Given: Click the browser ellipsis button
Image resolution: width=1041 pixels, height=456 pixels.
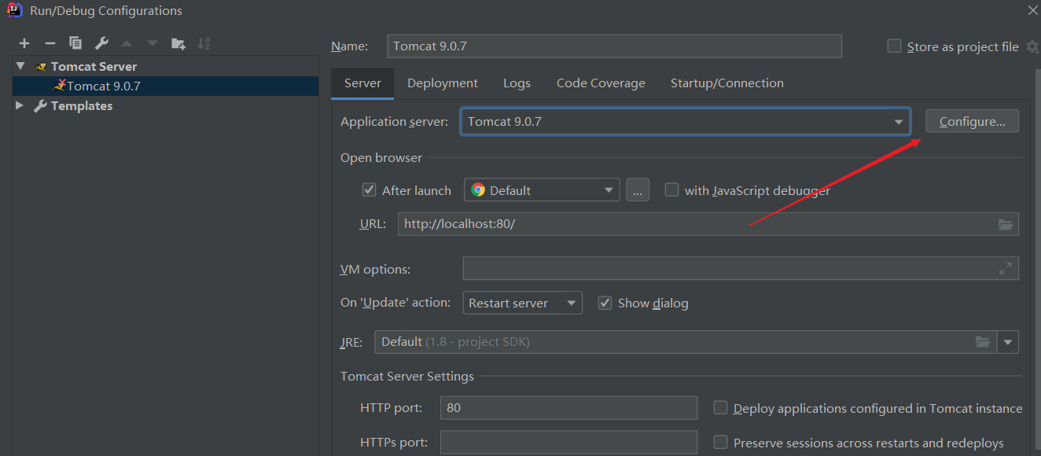Looking at the screenshot, I should pos(638,190).
